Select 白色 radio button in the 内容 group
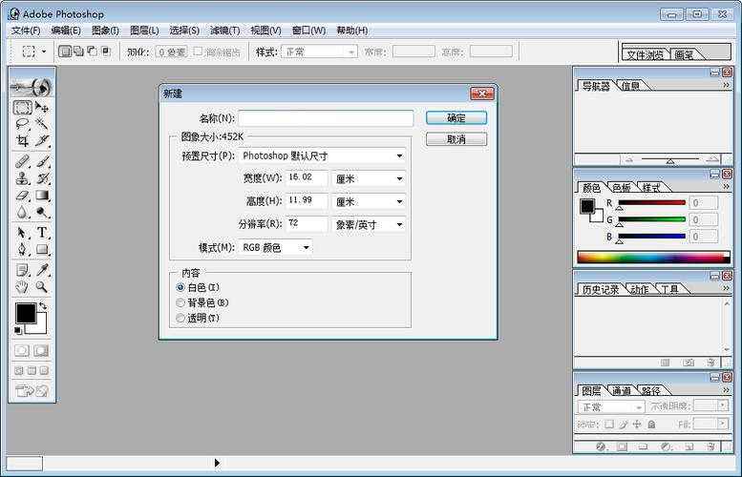The image size is (742, 477). click(180, 287)
